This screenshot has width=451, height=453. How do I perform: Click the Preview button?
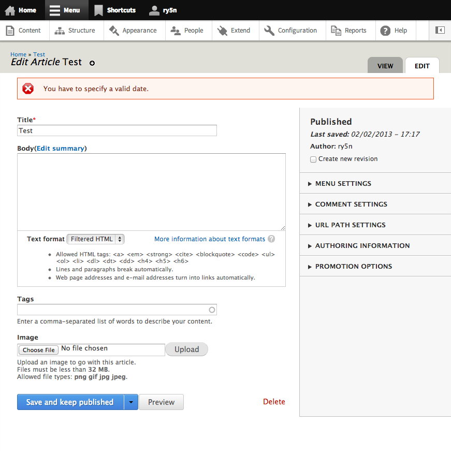pyautogui.click(x=161, y=402)
